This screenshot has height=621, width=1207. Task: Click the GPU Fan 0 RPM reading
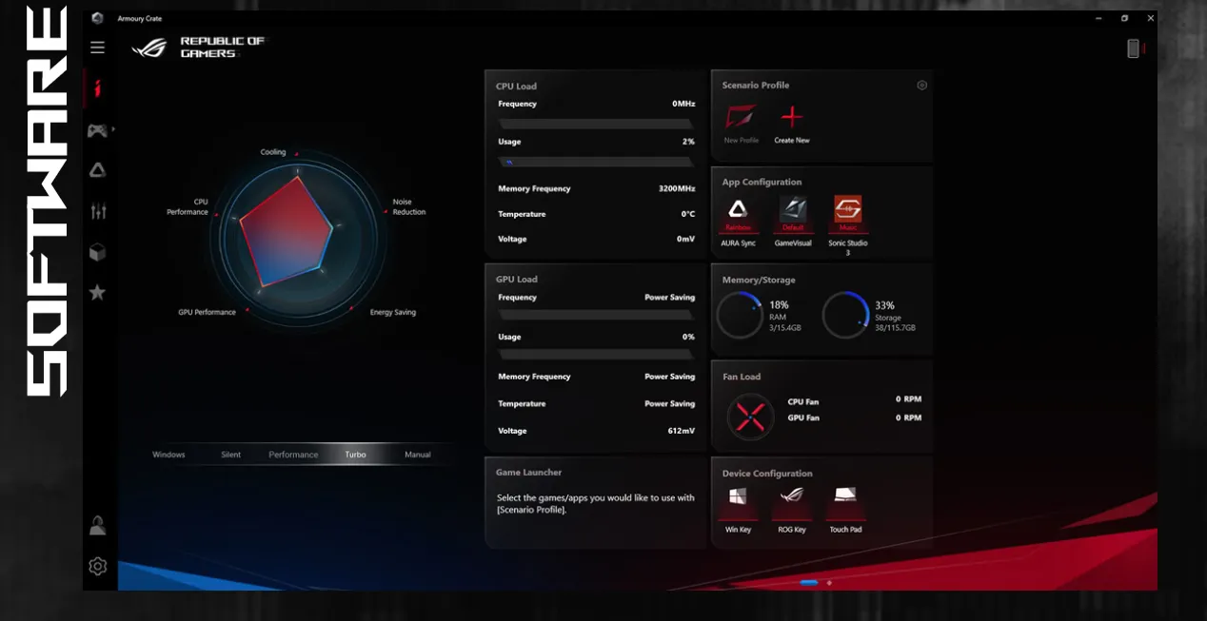pyautogui.click(x=908, y=417)
